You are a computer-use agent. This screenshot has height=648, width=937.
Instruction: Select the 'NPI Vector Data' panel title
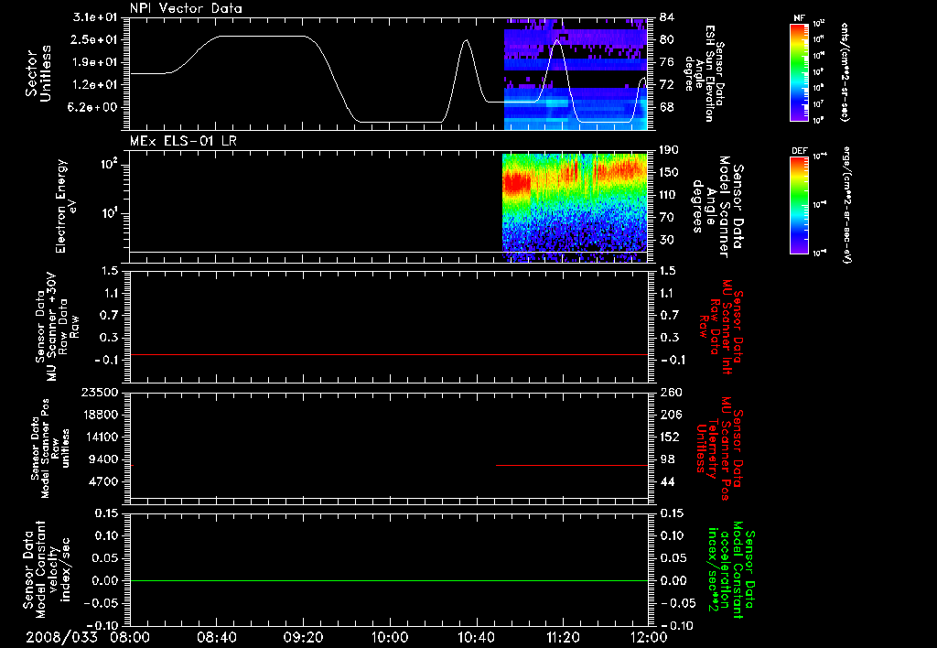click(x=186, y=8)
